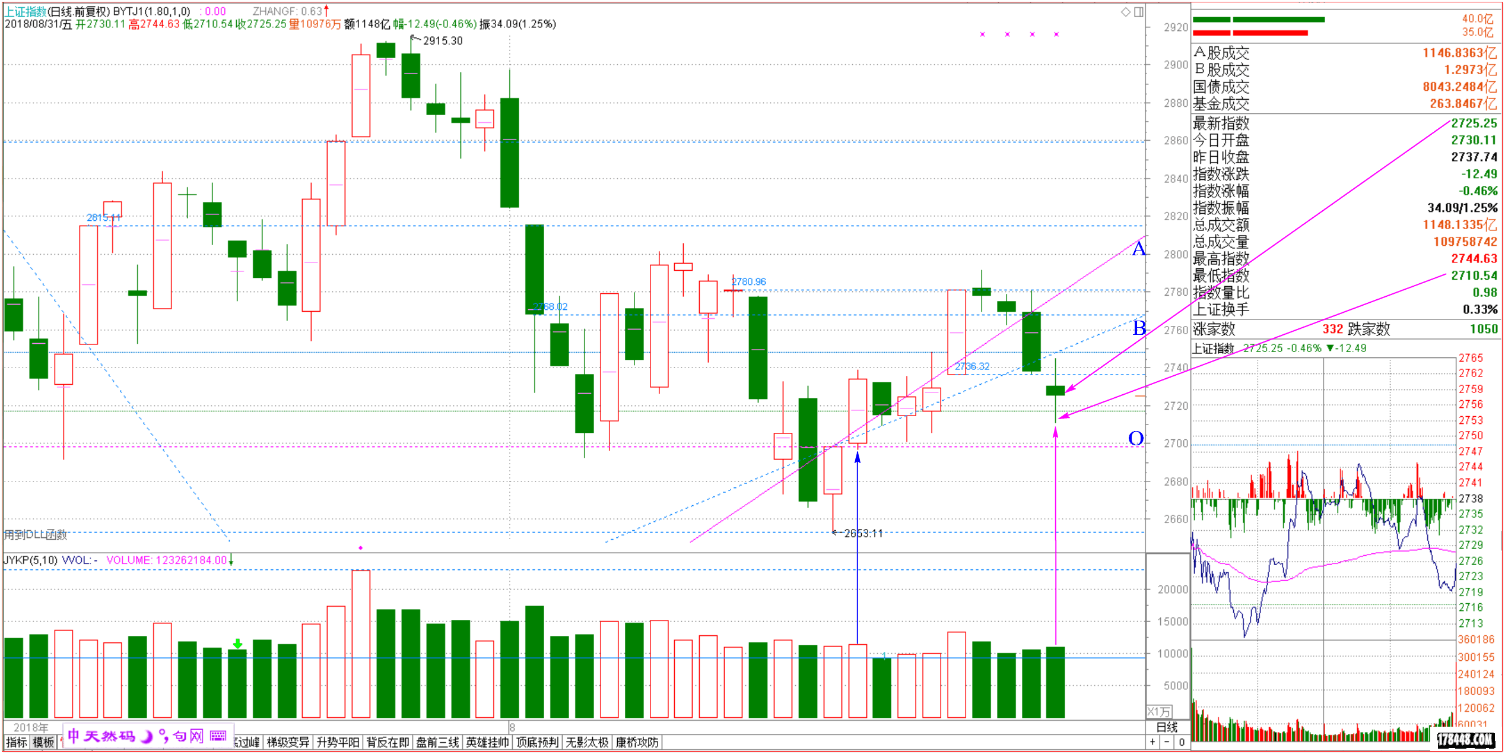Click the 2815.11 price annotation
Image resolution: width=1505 pixels, height=754 pixels.
point(103,217)
